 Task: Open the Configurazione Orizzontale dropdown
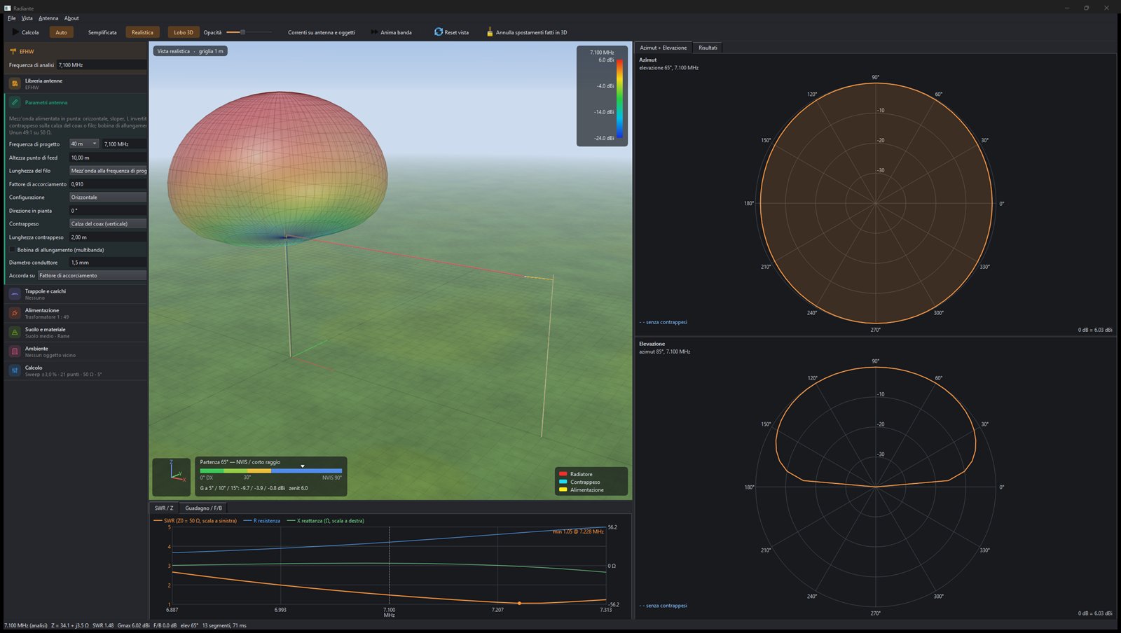coord(108,197)
